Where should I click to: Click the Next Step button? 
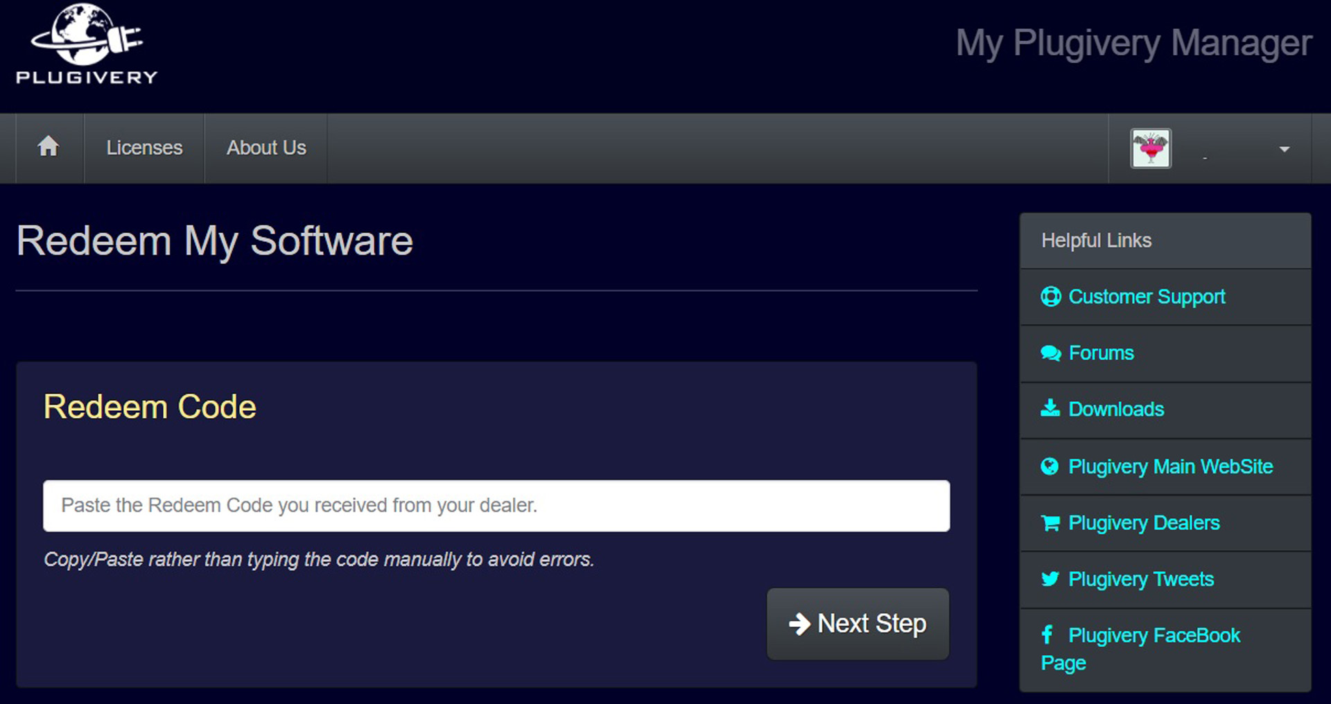[x=858, y=624]
